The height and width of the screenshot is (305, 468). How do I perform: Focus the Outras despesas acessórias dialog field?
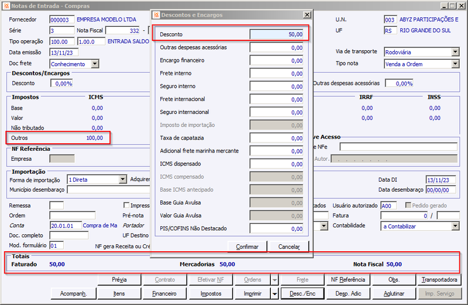coord(276,47)
